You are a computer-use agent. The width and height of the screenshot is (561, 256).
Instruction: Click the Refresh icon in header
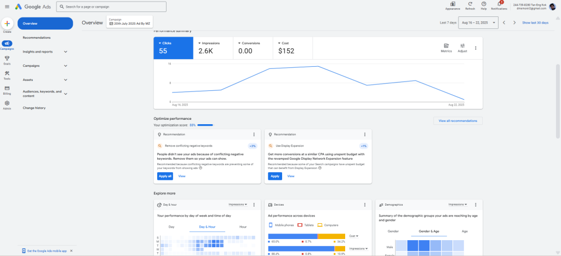tap(470, 4)
